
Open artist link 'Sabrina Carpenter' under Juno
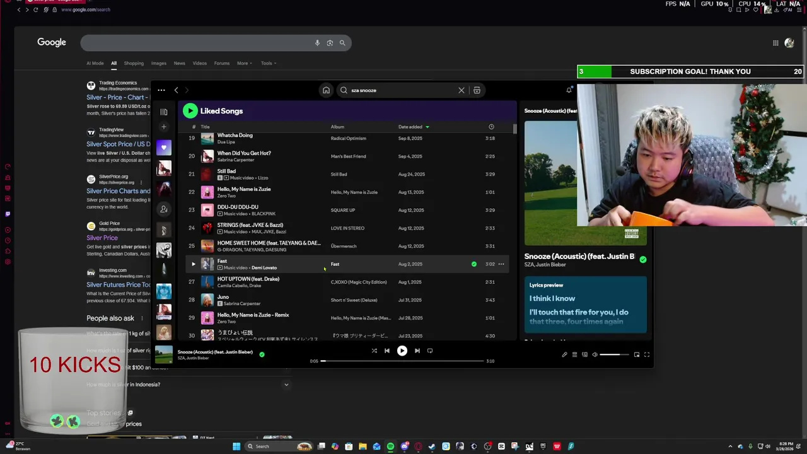[242, 304]
